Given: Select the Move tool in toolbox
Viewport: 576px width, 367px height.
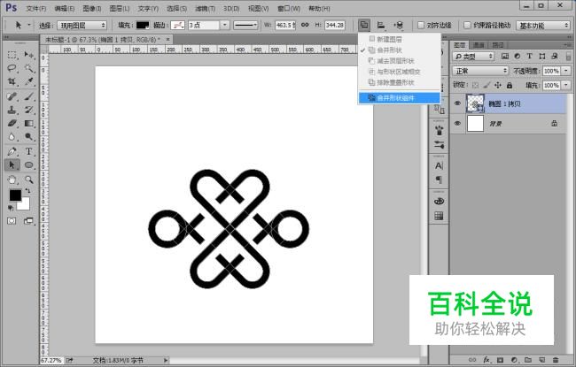Looking at the screenshot, I should (x=28, y=55).
